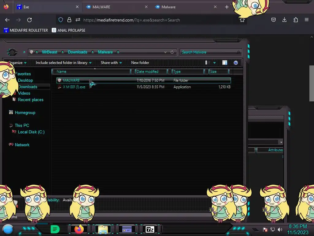The height and width of the screenshot is (236, 314).
Task: Click the network tray icon
Action: (x=273, y=229)
